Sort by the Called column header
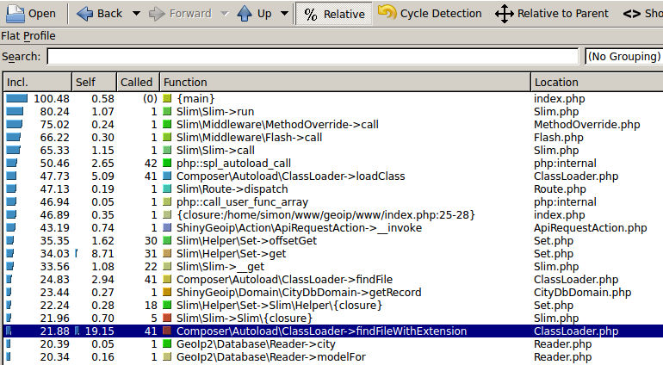The height and width of the screenshot is (365, 663). coord(138,82)
